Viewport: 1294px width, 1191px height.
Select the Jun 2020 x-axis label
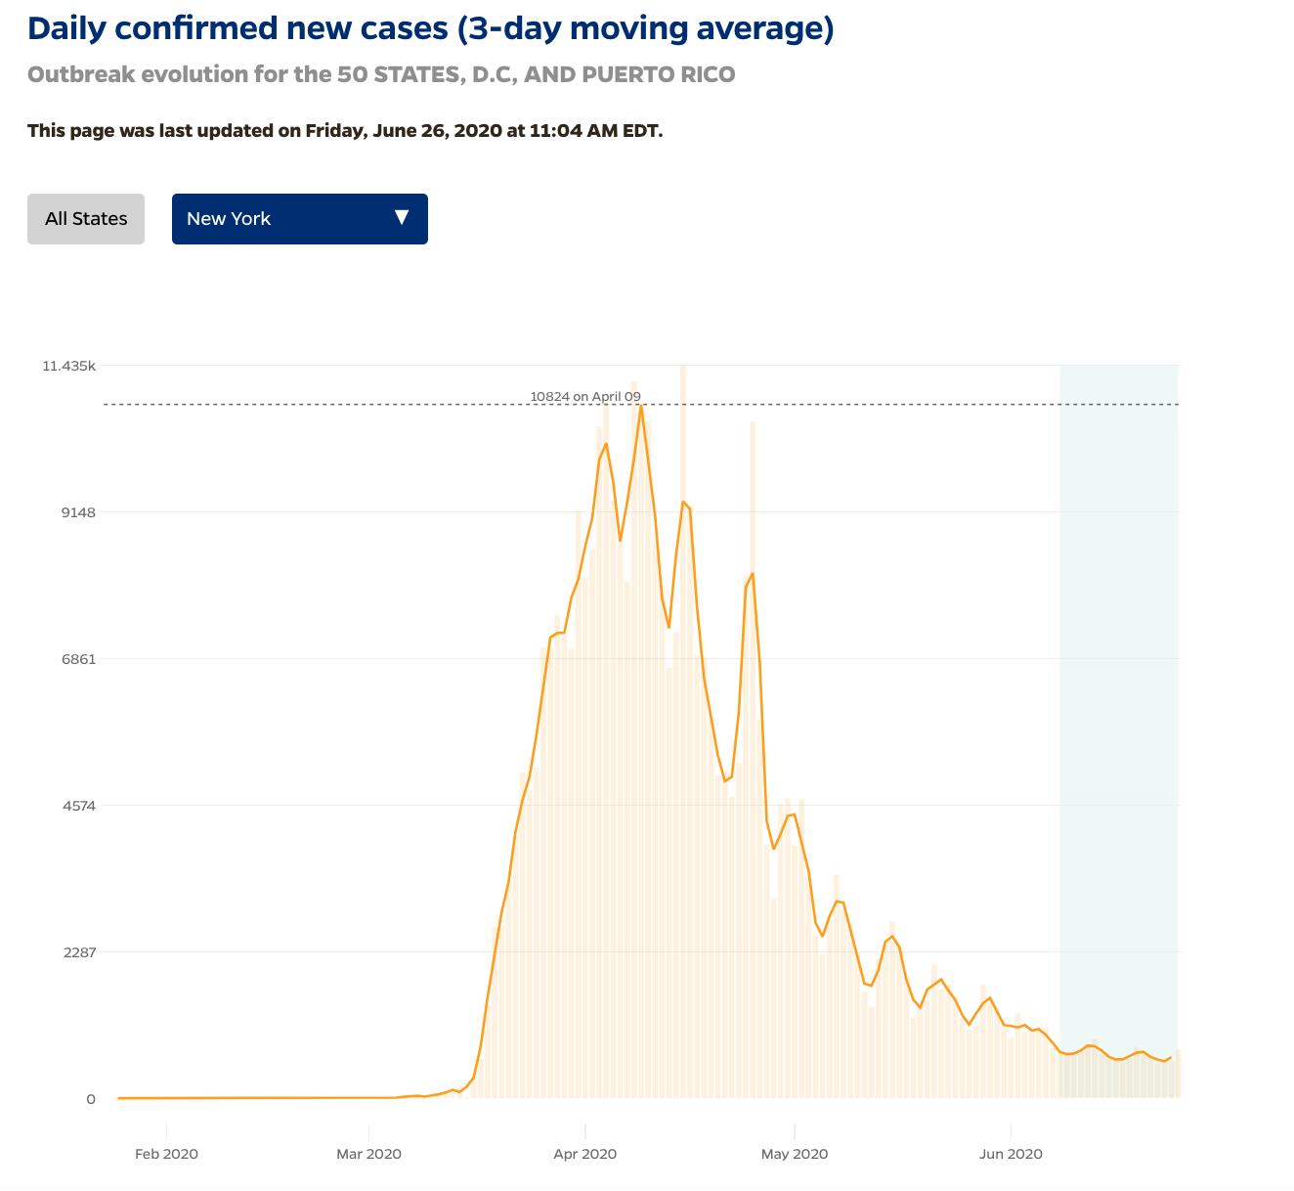[x=1011, y=1154]
